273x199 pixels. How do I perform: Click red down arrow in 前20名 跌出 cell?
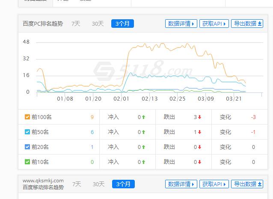click(x=199, y=147)
